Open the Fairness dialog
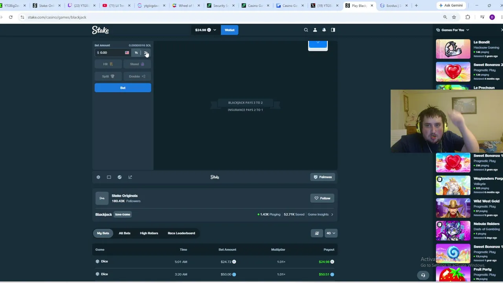 pos(323,177)
